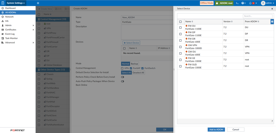The image size is (276, 133).
Task: Select the FortiProxy ADOM row
Action: click(53, 33)
